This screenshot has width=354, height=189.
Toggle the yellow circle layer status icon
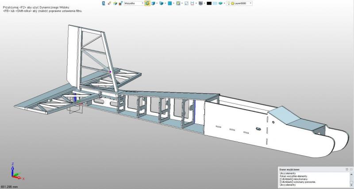pos(233,3)
